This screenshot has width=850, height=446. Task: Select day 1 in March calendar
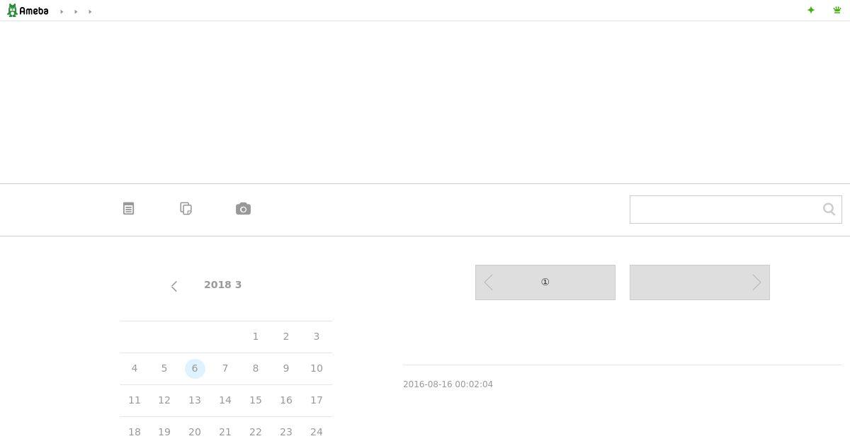tap(256, 337)
